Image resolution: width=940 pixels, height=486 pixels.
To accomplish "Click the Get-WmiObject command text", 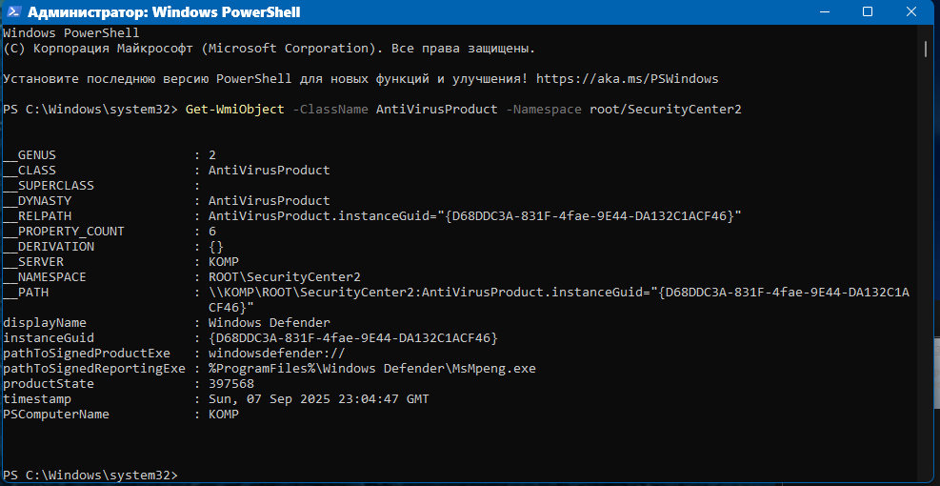I will tap(233, 110).
